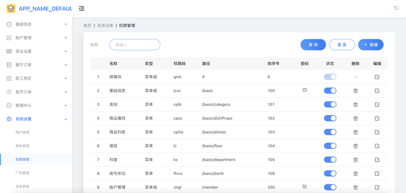
Task: Open the edit icon for the 科室 row
Action: [377, 160]
